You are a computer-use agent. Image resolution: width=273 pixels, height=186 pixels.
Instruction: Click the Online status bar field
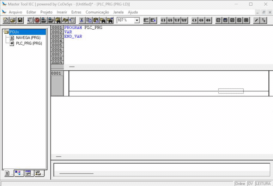tap(240, 183)
